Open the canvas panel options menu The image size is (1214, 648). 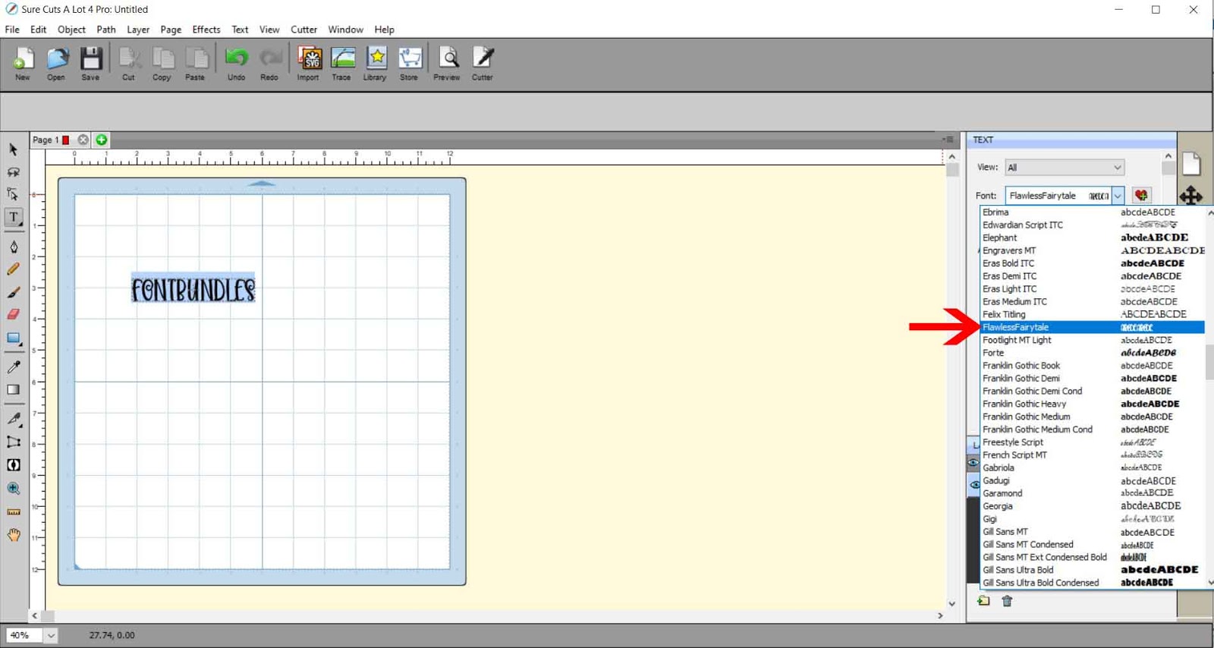coord(948,140)
